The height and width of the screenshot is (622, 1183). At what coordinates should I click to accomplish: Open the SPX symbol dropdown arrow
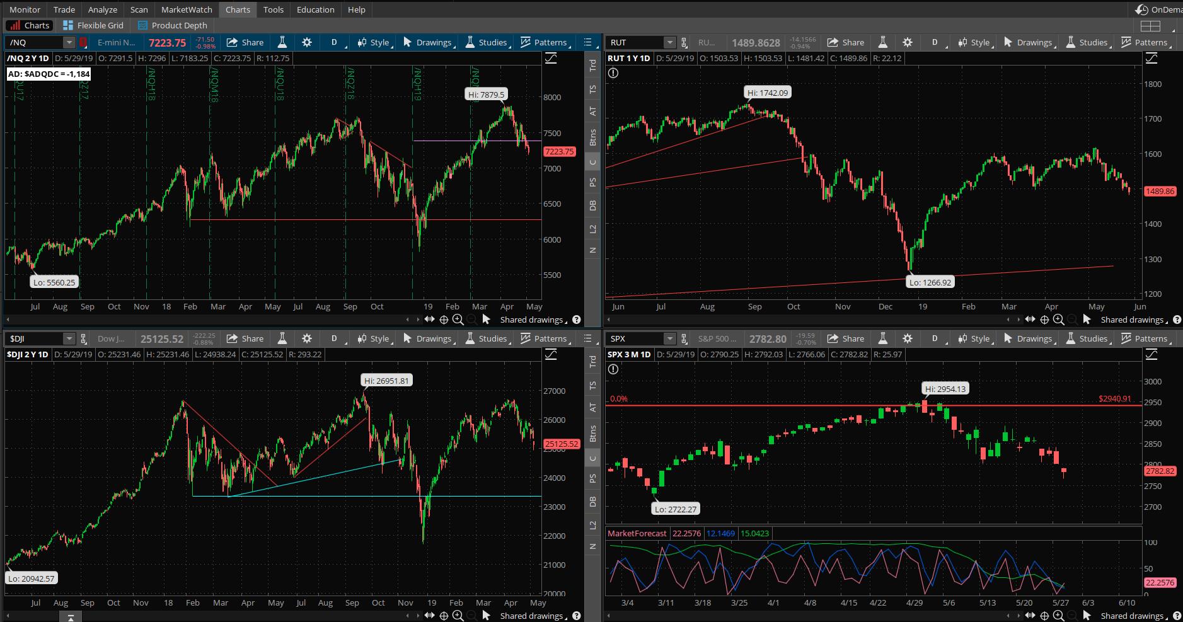(x=669, y=338)
